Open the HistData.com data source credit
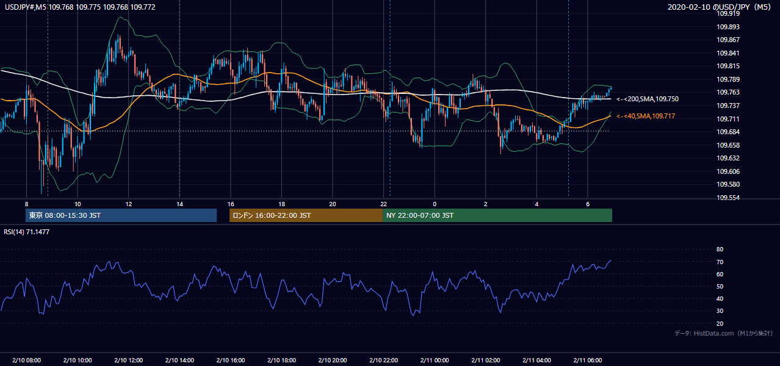 pyautogui.click(x=724, y=333)
